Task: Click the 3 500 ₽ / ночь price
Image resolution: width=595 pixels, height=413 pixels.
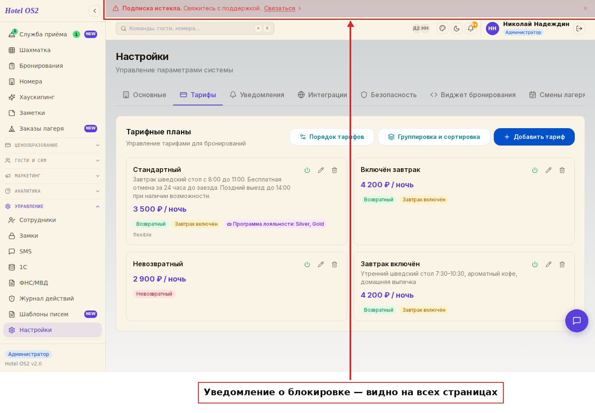Action: click(x=159, y=209)
